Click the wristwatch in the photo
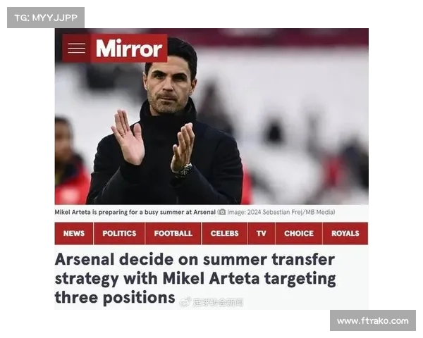Screen dimensions: 423x338 pos(185,170)
